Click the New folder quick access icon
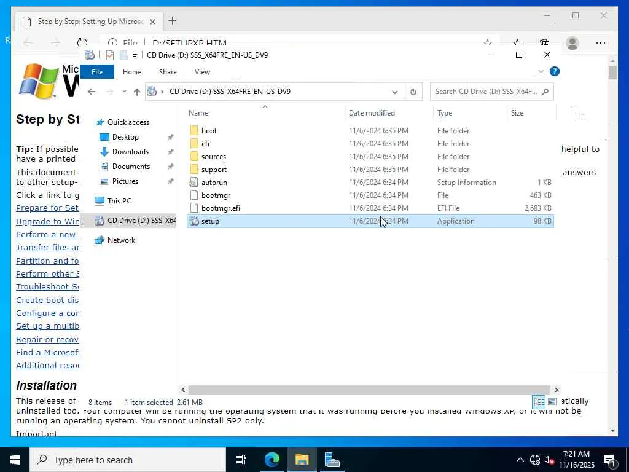Screen dimensions: 629x472 pos(123,55)
